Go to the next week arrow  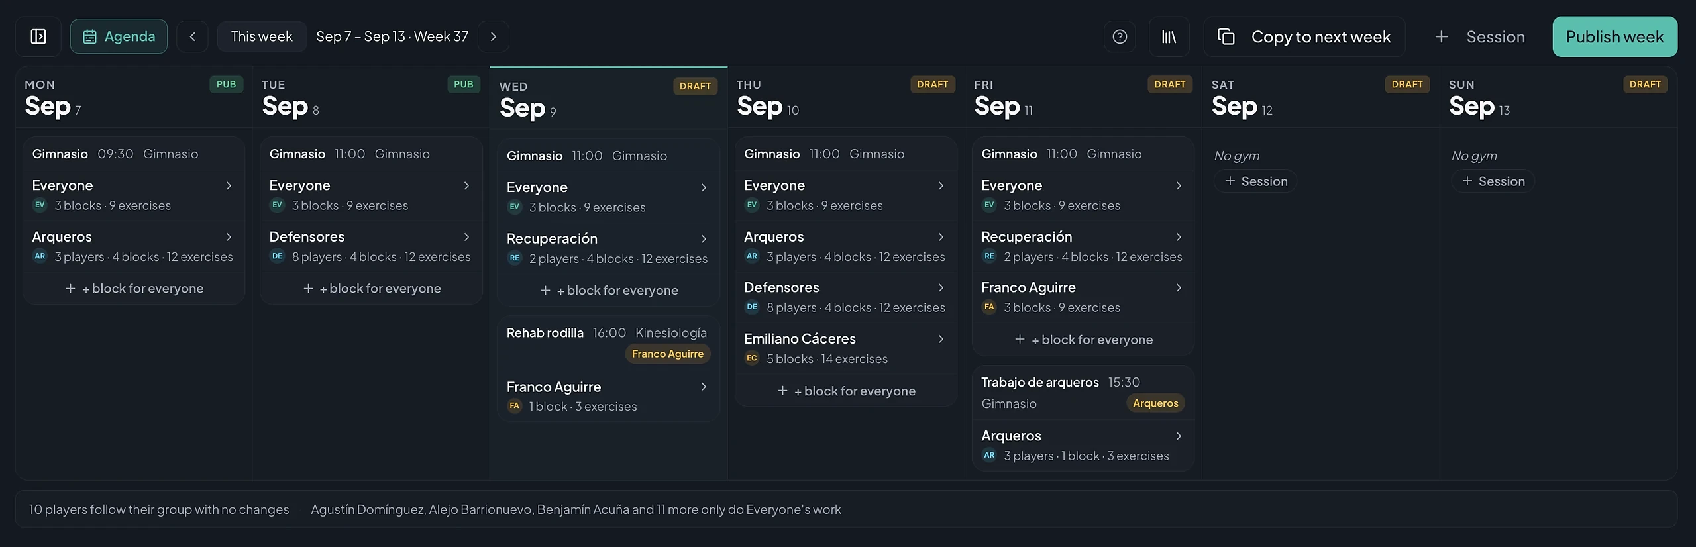[493, 36]
